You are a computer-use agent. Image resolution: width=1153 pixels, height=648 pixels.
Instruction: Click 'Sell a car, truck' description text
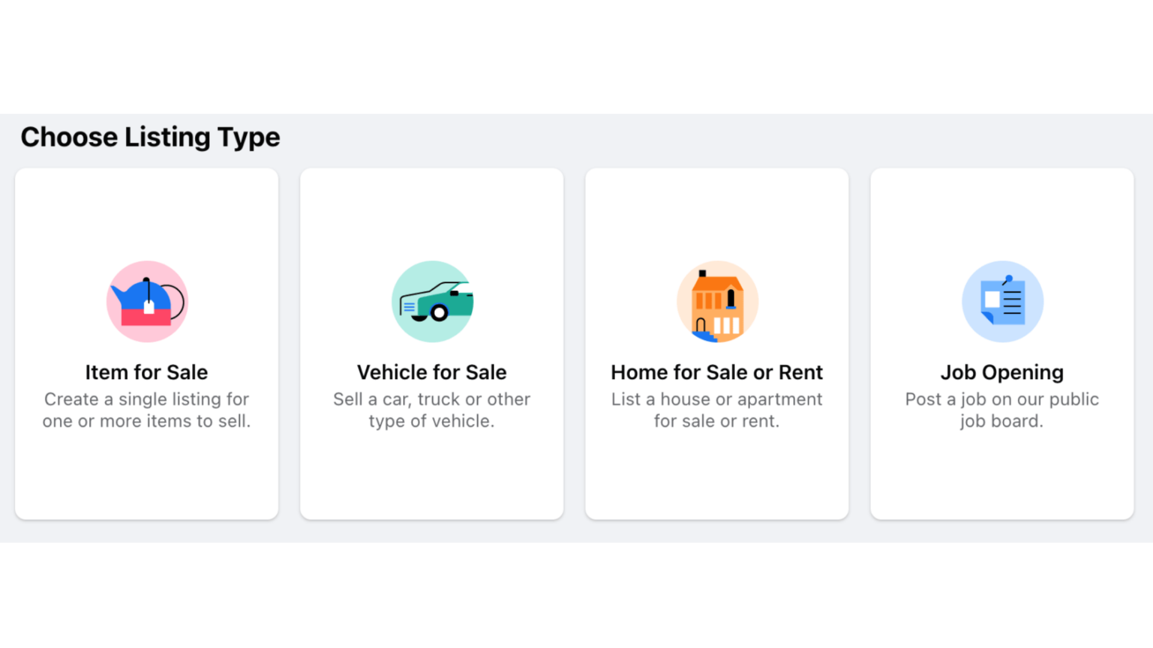[432, 410]
